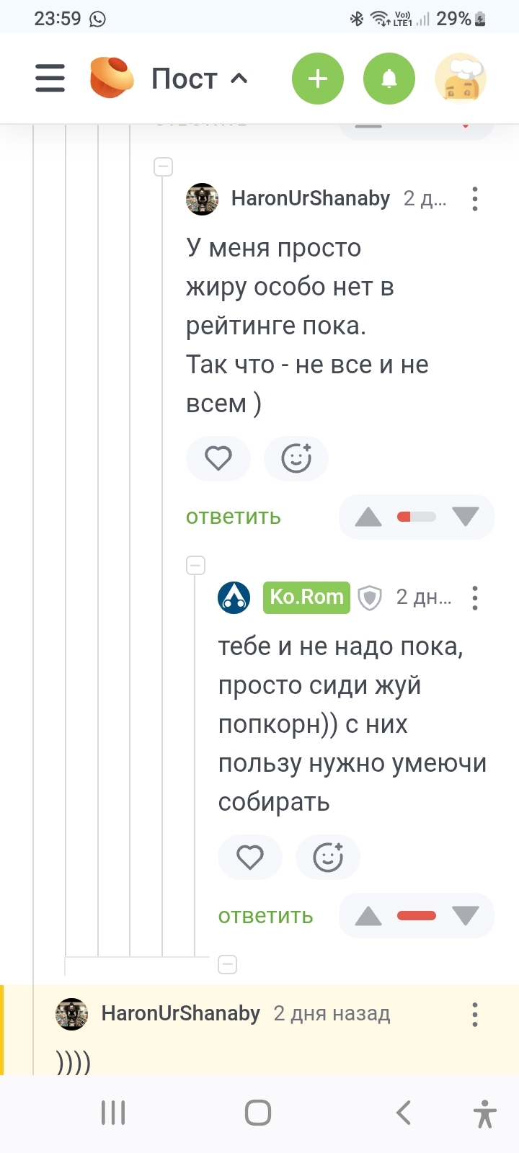This screenshot has width=519, height=1153.
Task: Tap the orange Pikabu logo
Action: pyautogui.click(x=112, y=77)
